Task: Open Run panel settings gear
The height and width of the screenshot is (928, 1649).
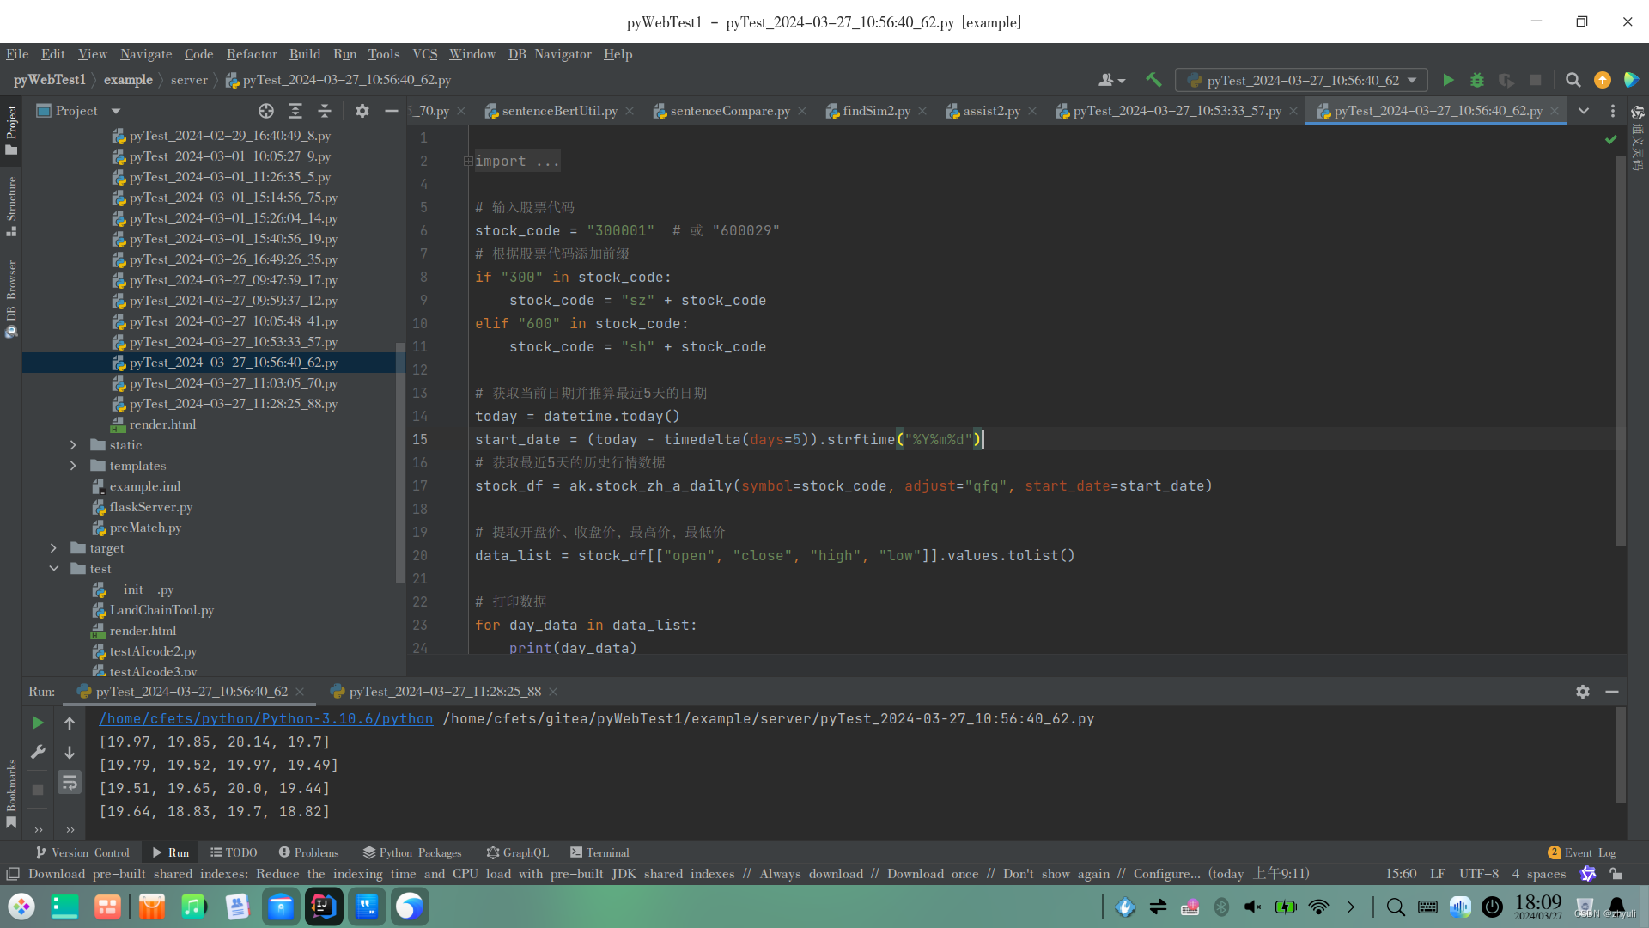Action: pyautogui.click(x=1582, y=692)
